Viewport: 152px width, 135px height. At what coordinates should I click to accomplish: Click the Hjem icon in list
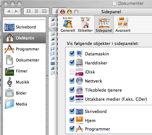point(79,120)
